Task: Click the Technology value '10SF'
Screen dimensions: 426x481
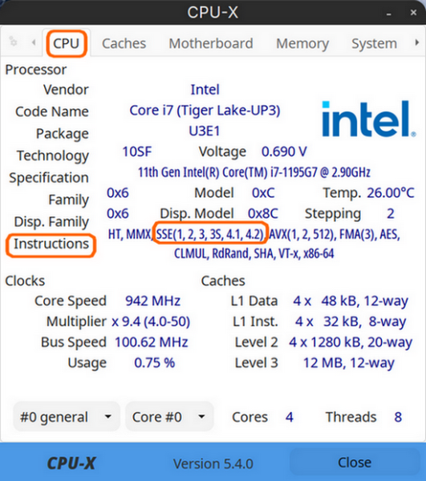Action: coord(137,152)
